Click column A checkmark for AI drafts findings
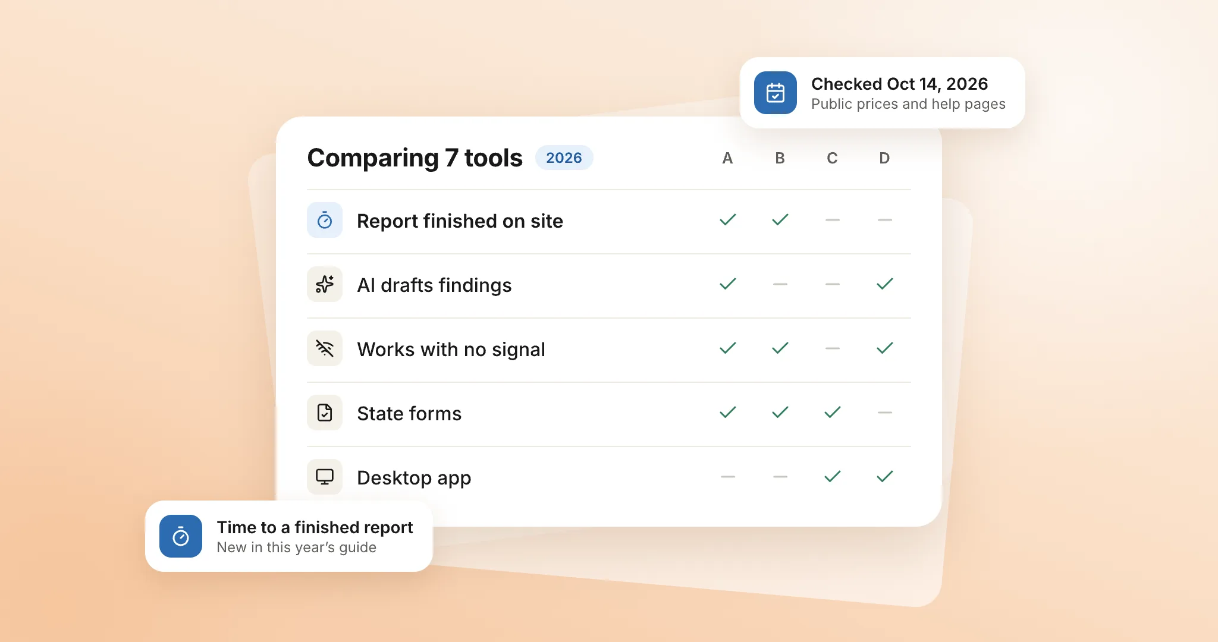Screen dimensions: 1218x642 click(728, 284)
